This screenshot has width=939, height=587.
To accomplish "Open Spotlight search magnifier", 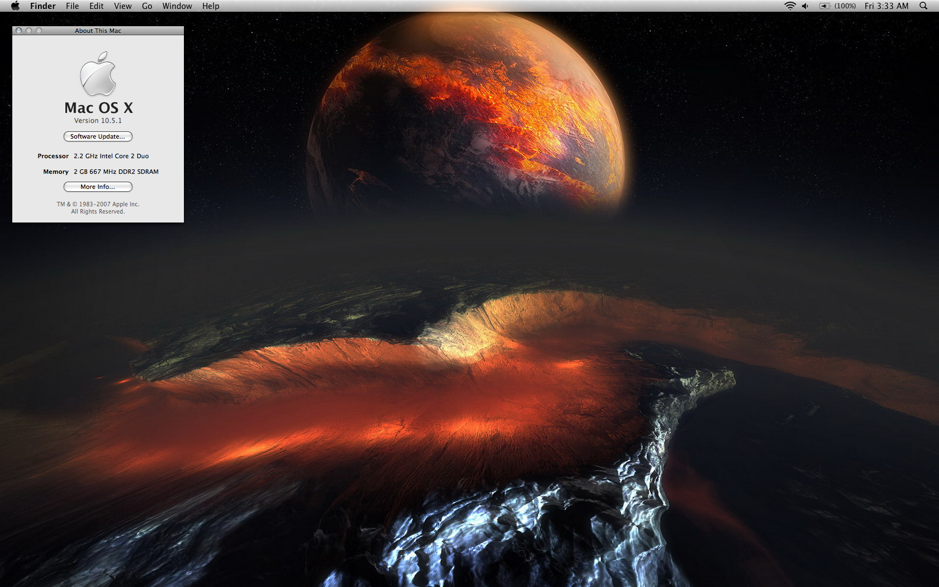I will [x=923, y=6].
